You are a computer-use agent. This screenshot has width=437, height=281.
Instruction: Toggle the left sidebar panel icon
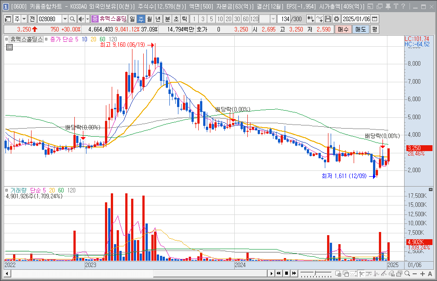8,19
